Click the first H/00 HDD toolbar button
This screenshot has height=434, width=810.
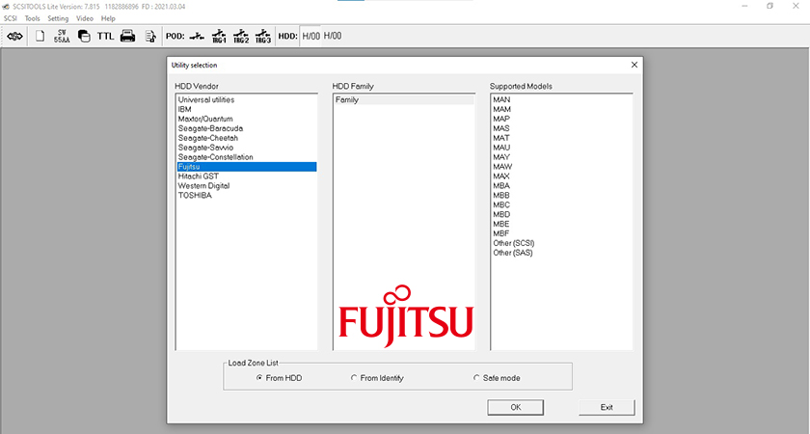[310, 37]
